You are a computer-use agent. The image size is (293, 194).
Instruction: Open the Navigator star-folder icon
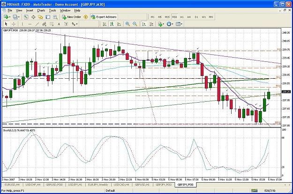(40, 17)
